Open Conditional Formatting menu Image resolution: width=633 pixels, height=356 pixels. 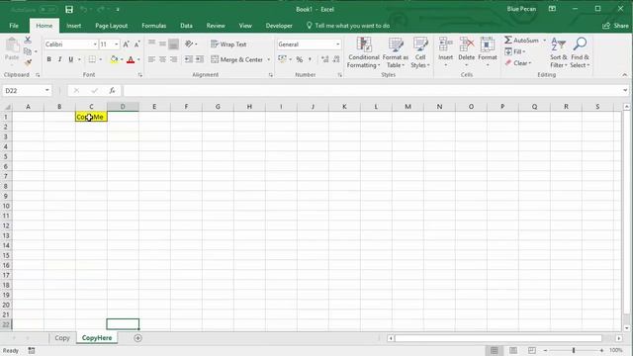point(363,52)
